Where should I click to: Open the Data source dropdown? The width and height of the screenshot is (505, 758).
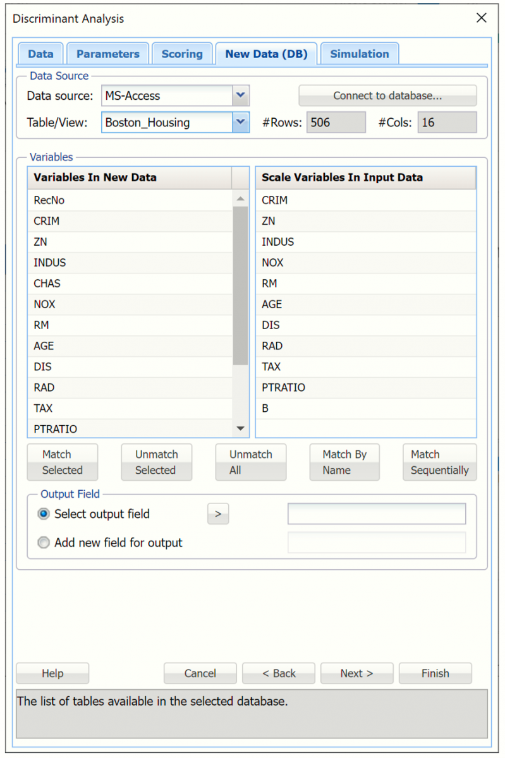240,96
